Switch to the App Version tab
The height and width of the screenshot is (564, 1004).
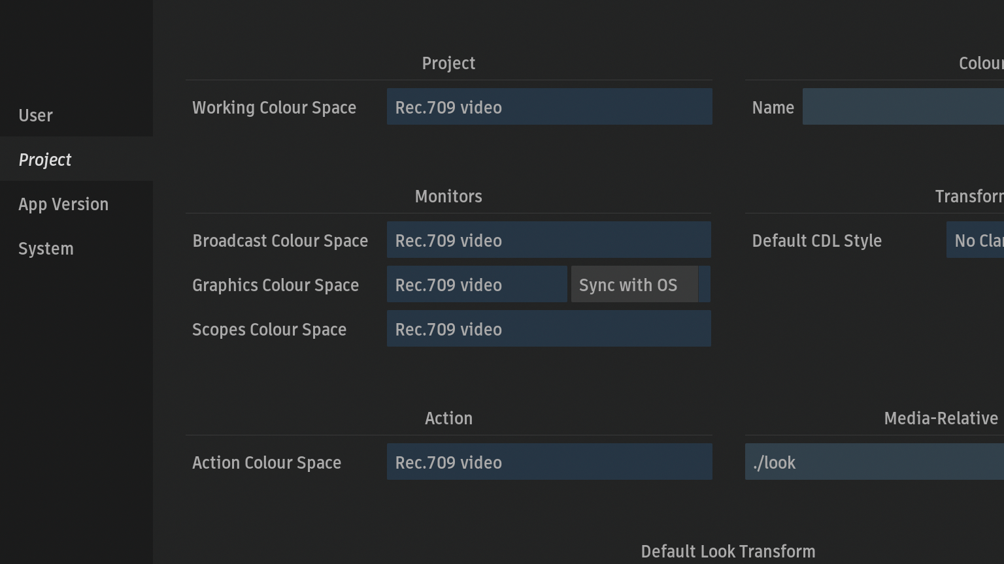pos(63,204)
